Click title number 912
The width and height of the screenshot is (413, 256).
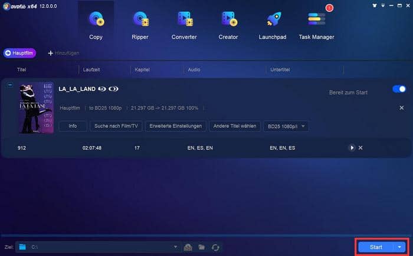[22, 148]
